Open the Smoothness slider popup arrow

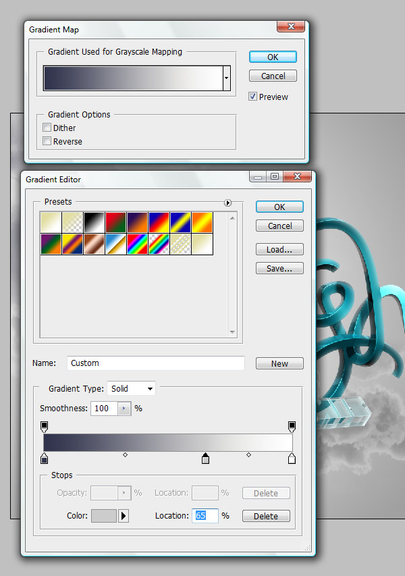click(124, 408)
